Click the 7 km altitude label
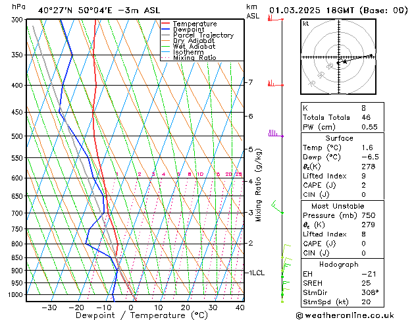 (x=250, y=82)
